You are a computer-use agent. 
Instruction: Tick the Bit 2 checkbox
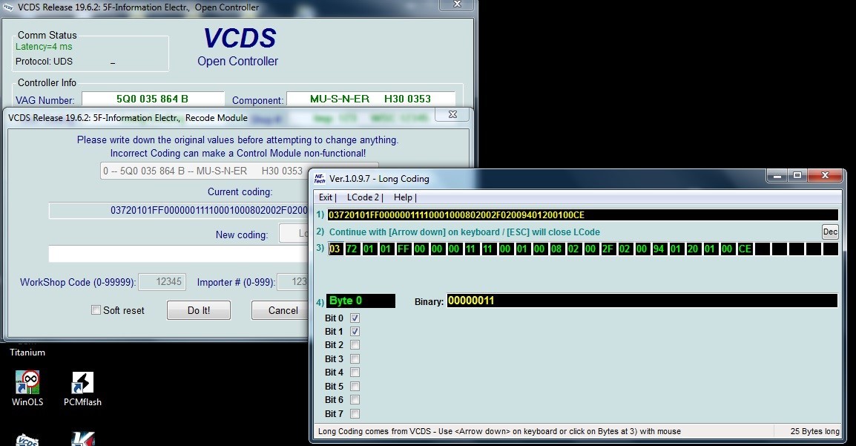pyautogui.click(x=355, y=345)
